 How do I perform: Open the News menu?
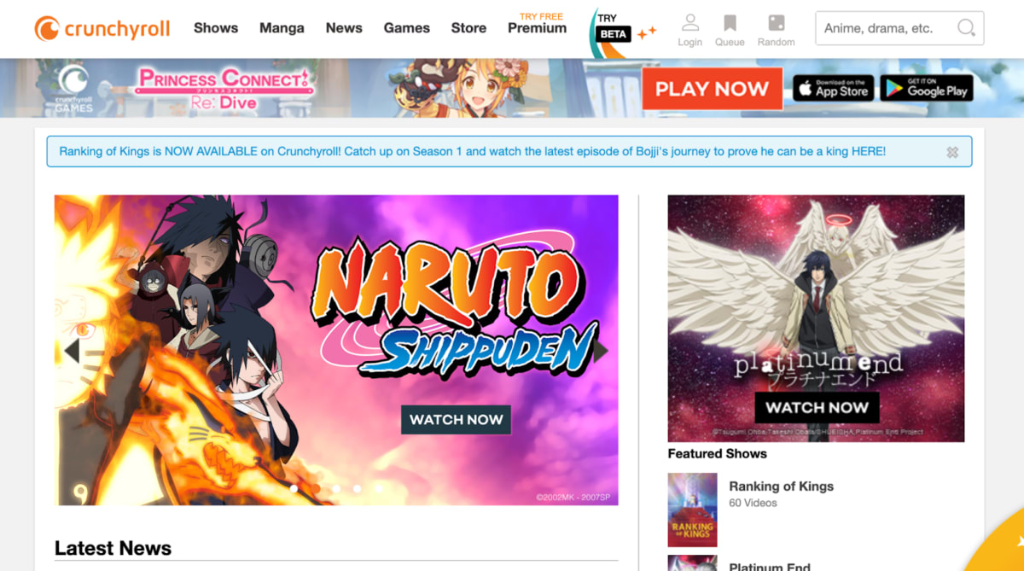click(x=344, y=28)
